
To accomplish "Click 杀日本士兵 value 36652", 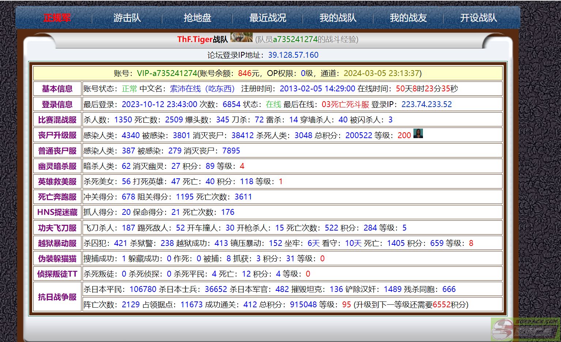I will (216, 289).
